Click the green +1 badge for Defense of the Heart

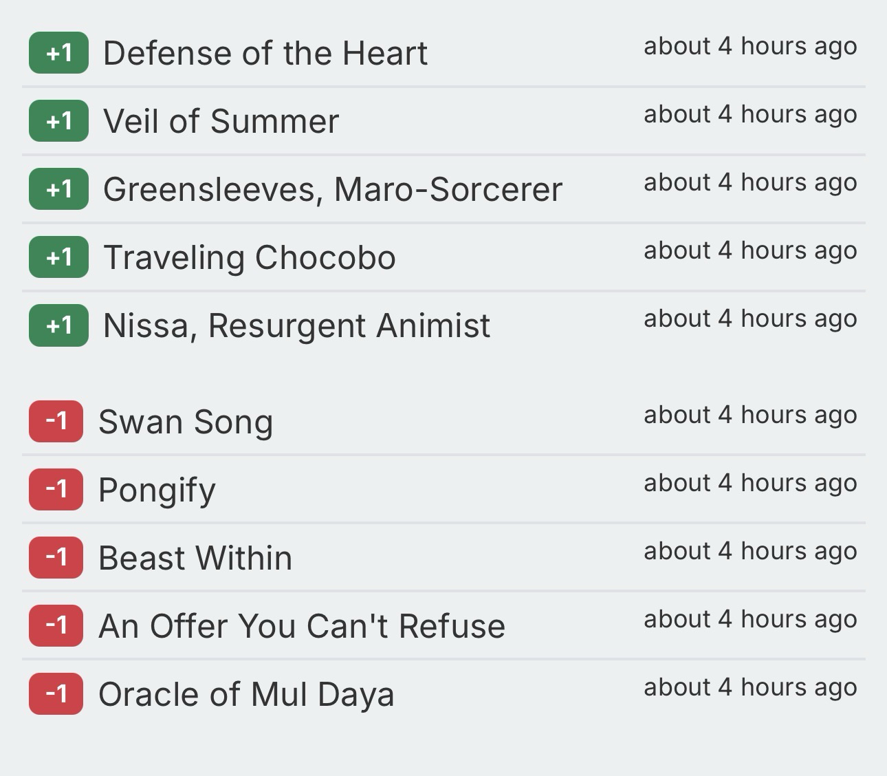tap(58, 53)
